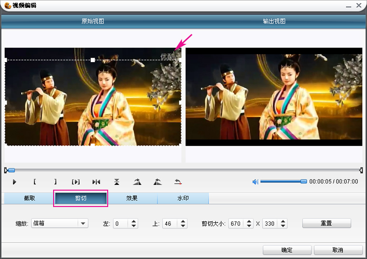
Task: Click the crop height field showing 330
Action: [x=270, y=223]
